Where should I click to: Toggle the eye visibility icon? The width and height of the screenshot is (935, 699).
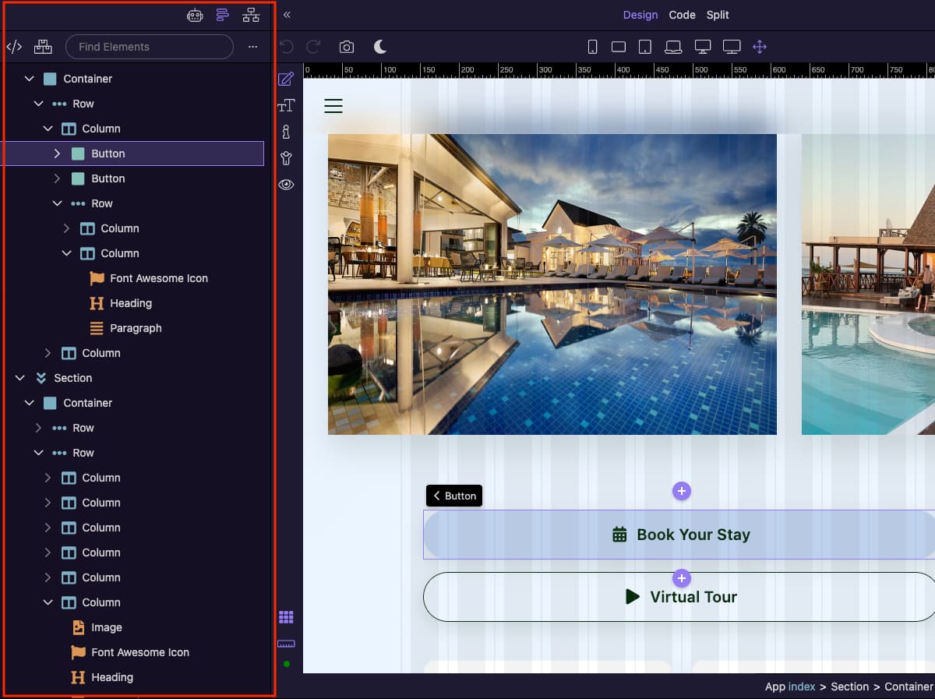click(x=286, y=185)
